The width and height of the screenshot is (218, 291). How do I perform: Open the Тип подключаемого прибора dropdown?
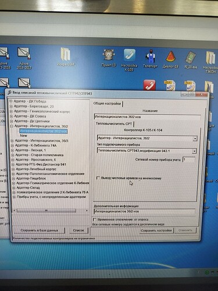coord(194,151)
